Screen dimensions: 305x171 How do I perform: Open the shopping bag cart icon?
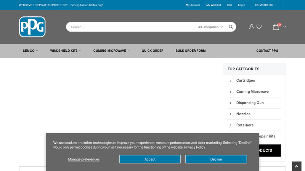276,27
